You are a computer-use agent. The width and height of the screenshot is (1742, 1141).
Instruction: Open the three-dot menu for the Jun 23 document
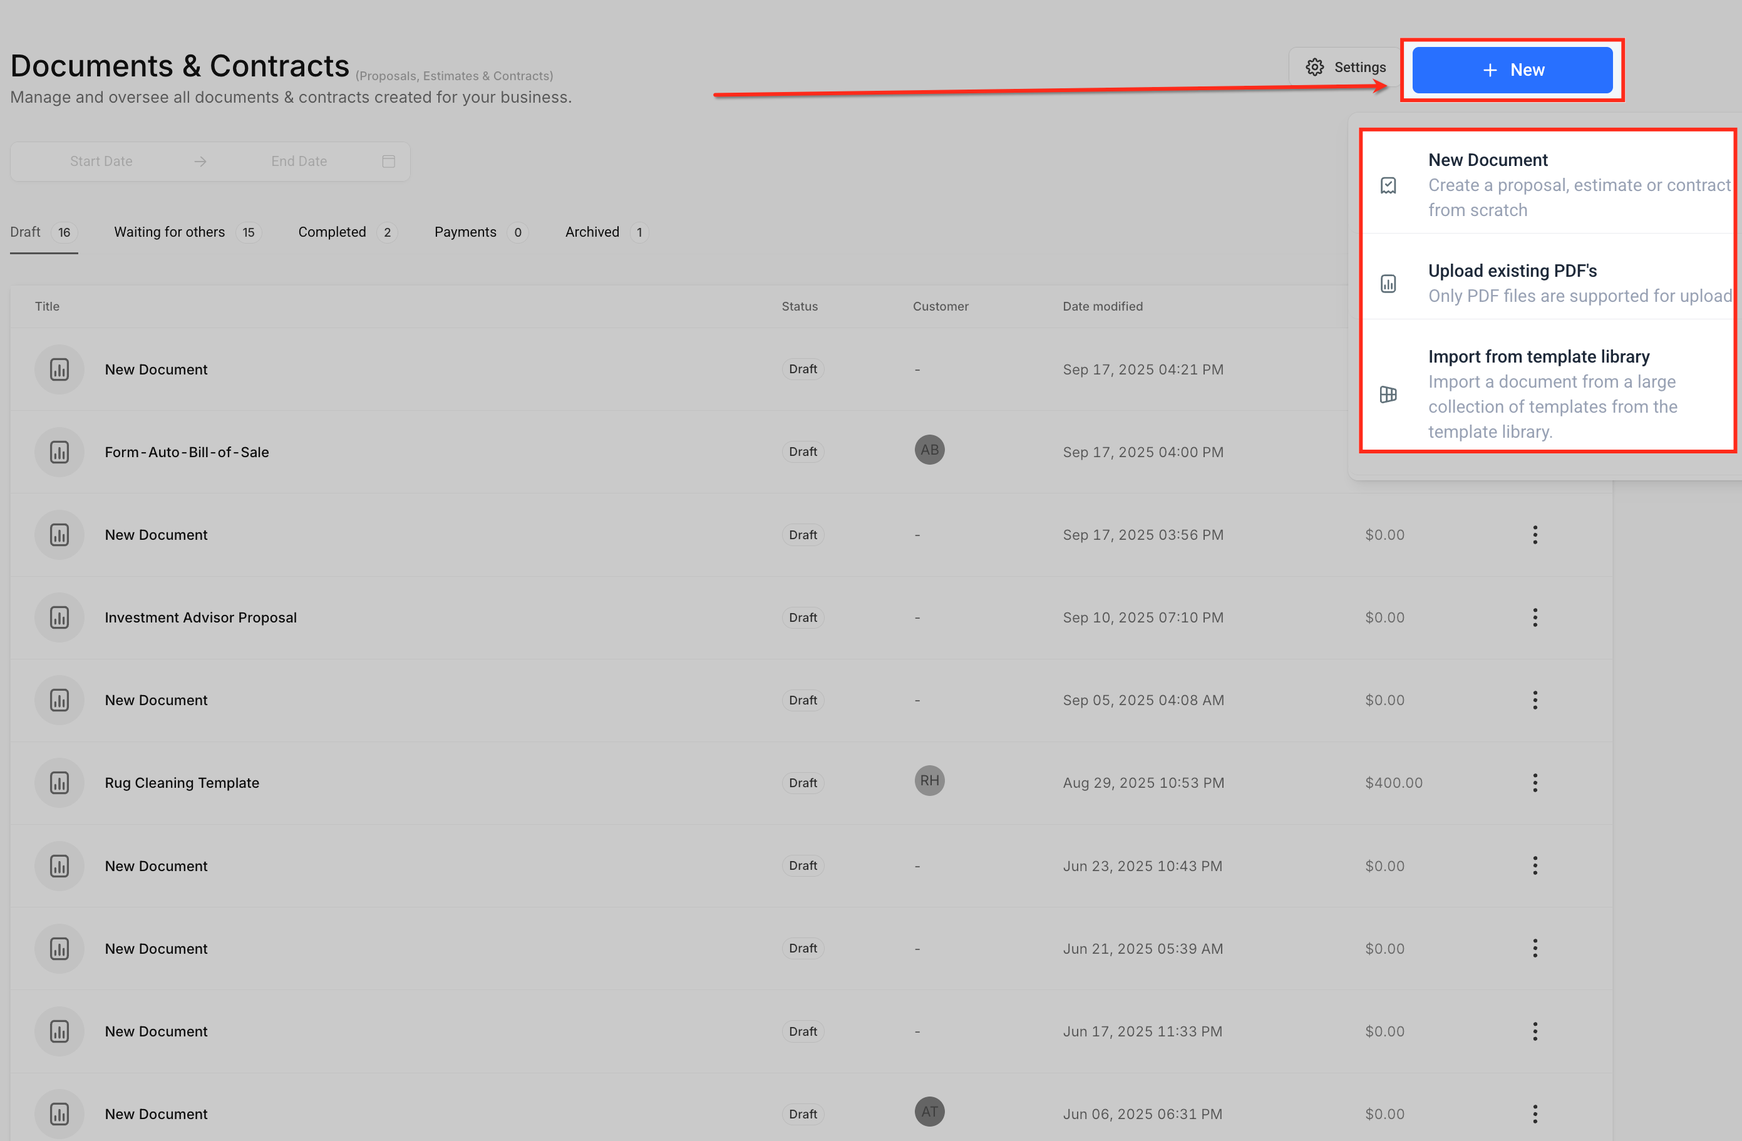(x=1535, y=865)
